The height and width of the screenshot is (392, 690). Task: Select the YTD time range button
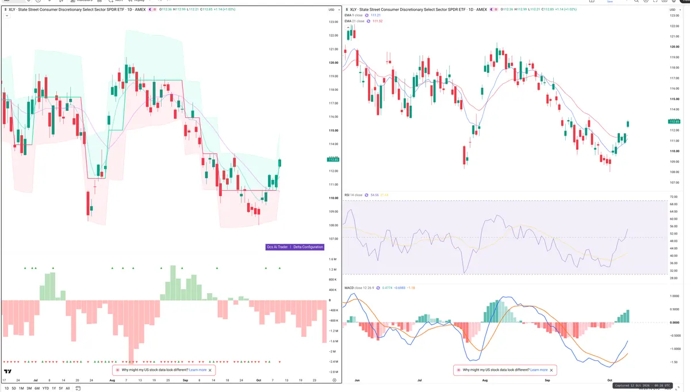pyautogui.click(x=45, y=388)
